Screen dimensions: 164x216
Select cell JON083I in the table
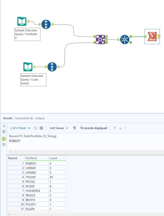37,173
